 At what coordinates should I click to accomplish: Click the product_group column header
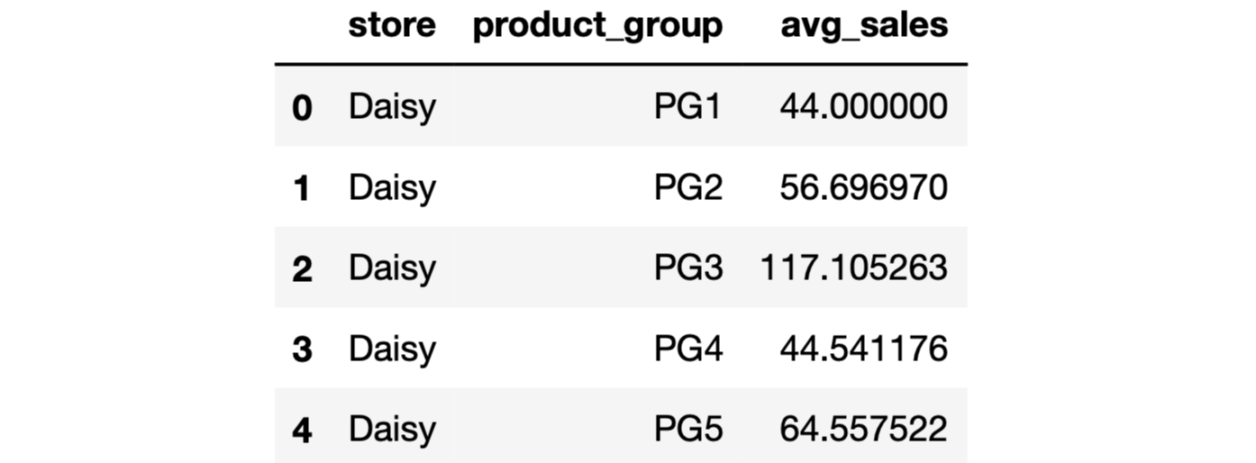(597, 25)
